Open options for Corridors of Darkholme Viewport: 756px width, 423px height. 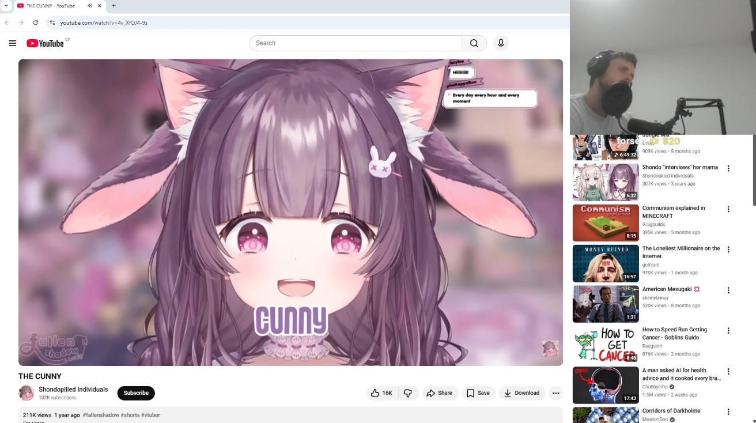pos(728,412)
